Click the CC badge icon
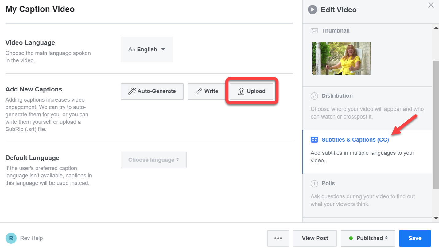 [x=314, y=140]
